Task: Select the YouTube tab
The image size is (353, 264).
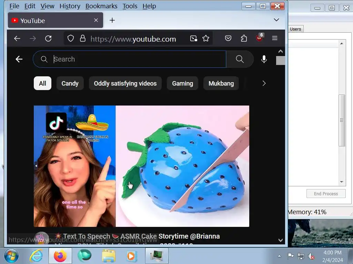Action: [x=56, y=20]
